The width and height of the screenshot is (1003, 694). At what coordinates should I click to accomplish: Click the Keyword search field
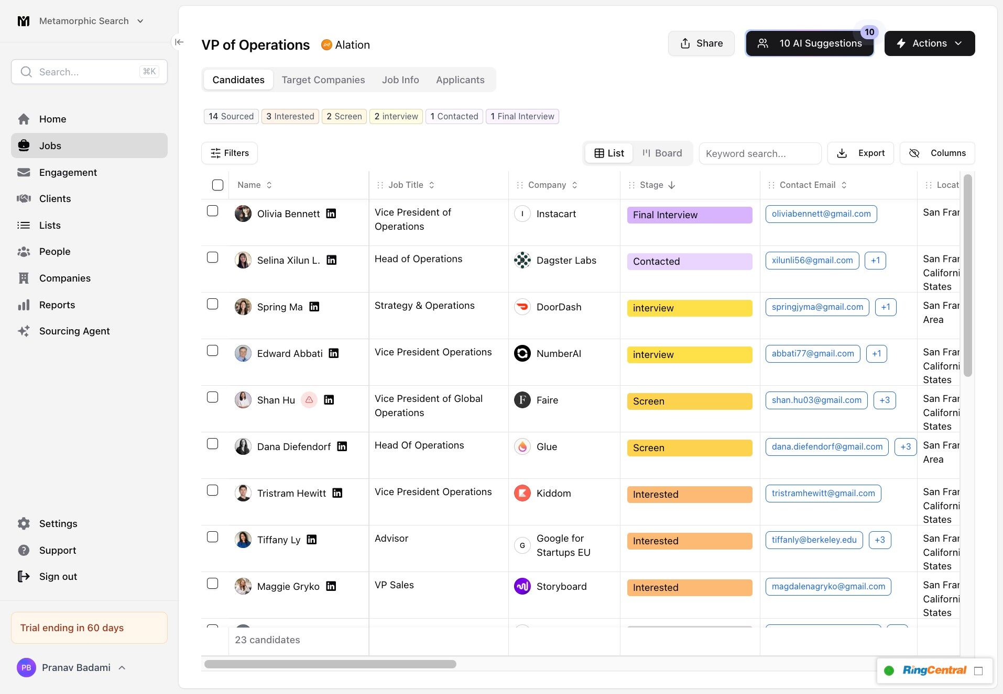pos(759,153)
